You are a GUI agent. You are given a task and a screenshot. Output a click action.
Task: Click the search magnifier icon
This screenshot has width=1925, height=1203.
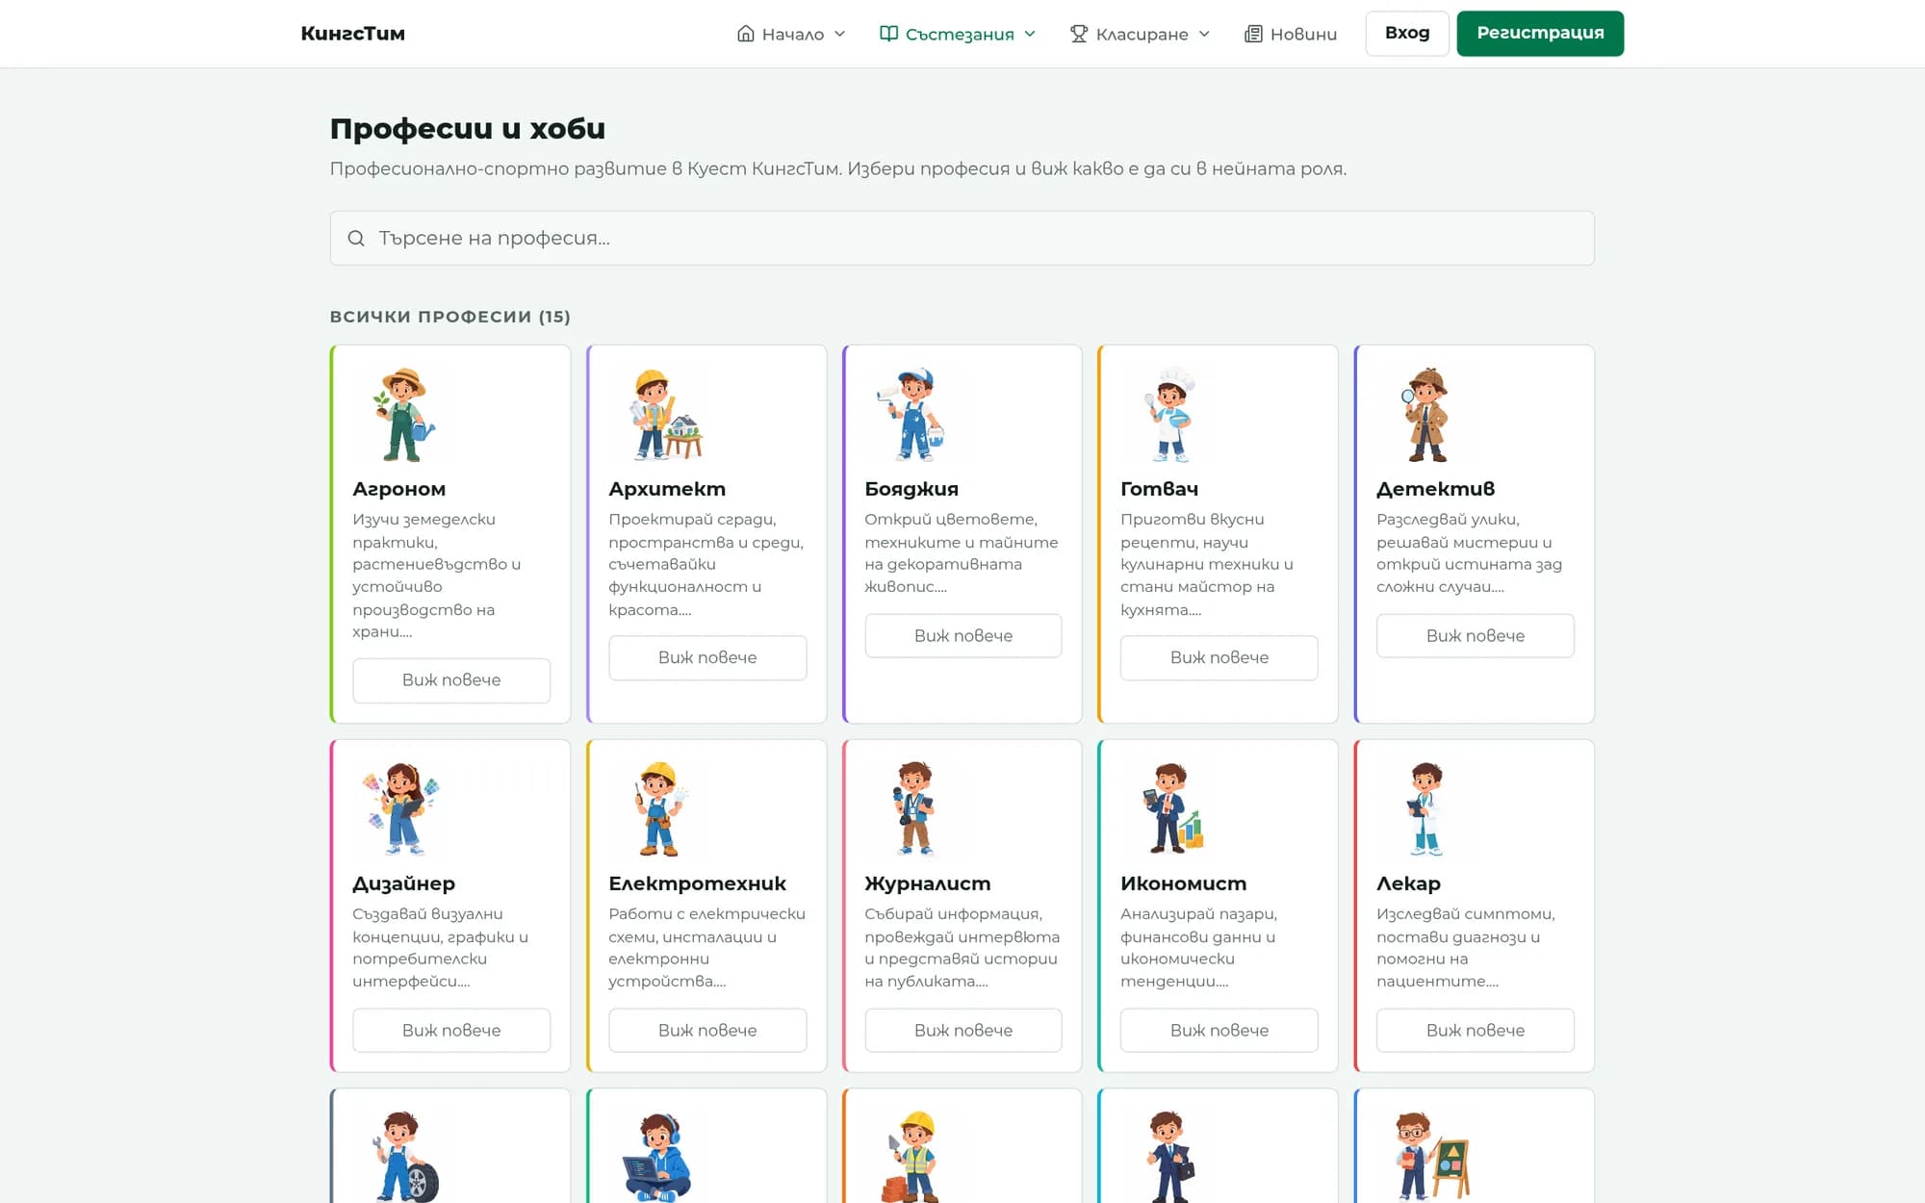coord(356,238)
